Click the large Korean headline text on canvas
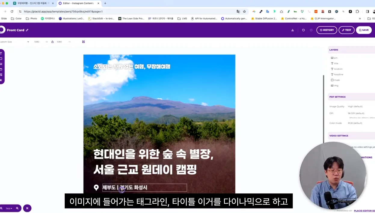The height and width of the screenshot is (213, 375). [153, 162]
